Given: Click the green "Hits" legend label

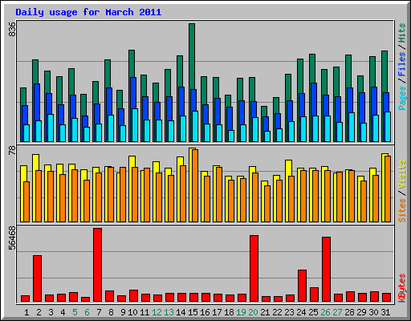Looking at the screenshot, I should [x=402, y=33].
